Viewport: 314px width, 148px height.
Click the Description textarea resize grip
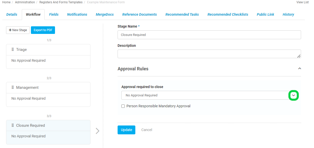[x=299, y=56]
